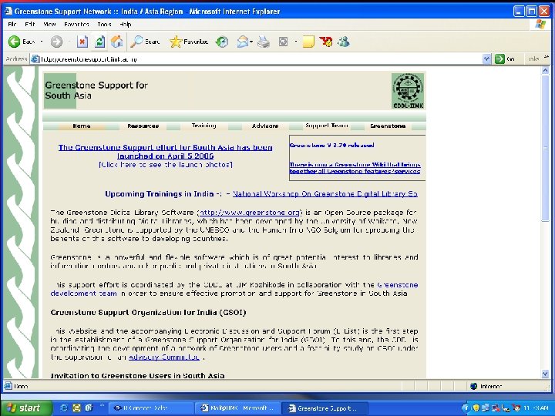Screen dimensions: 555x416
Task: Switch to Mail@IIMK Microsoft taskbar window
Action: (238, 408)
